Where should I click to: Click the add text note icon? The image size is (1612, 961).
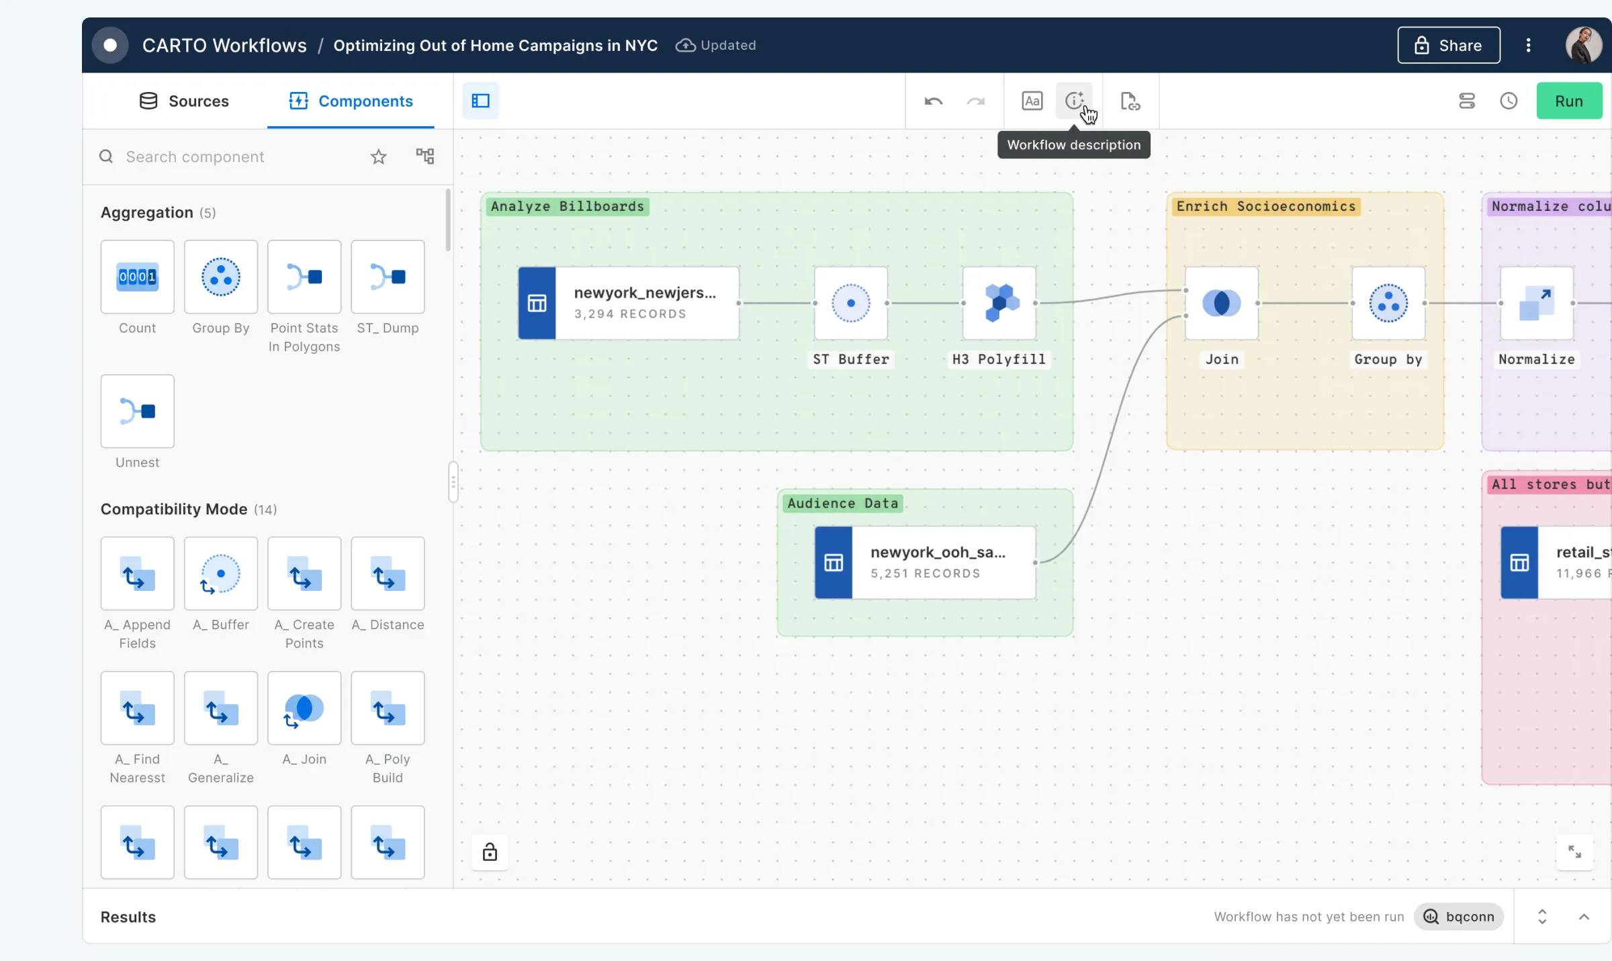click(1032, 101)
